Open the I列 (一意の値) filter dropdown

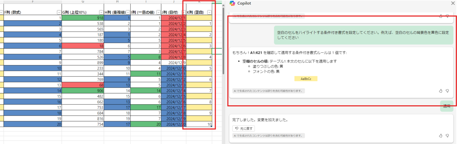pyautogui.click(x=158, y=13)
